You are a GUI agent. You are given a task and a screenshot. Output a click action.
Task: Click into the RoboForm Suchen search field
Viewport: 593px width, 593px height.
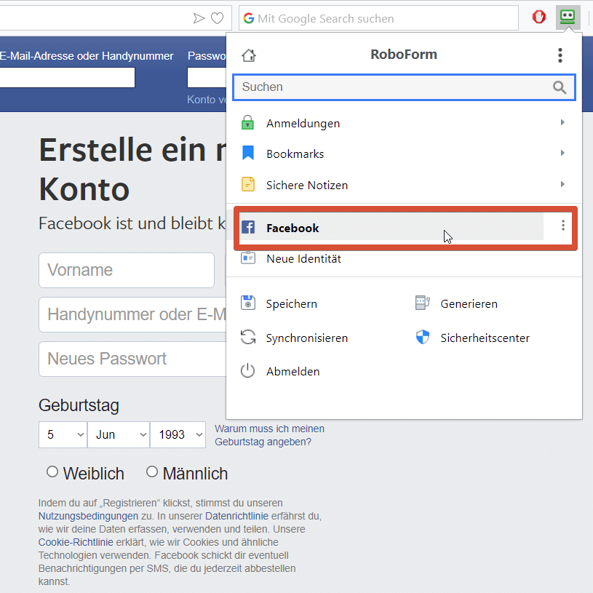click(x=404, y=87)
